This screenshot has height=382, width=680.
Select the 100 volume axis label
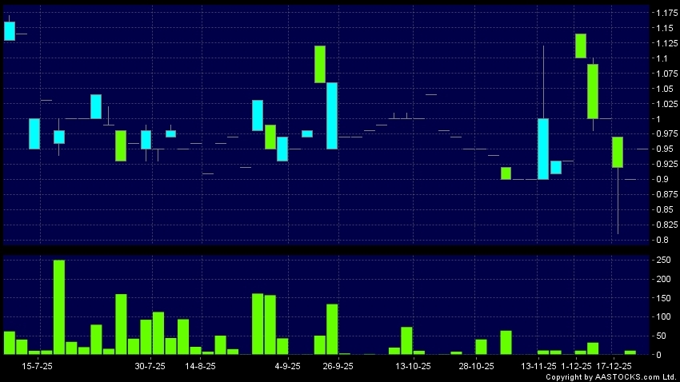pos(662,316)
